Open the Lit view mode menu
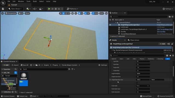The image size is (175, 98). tap(21, 13)
